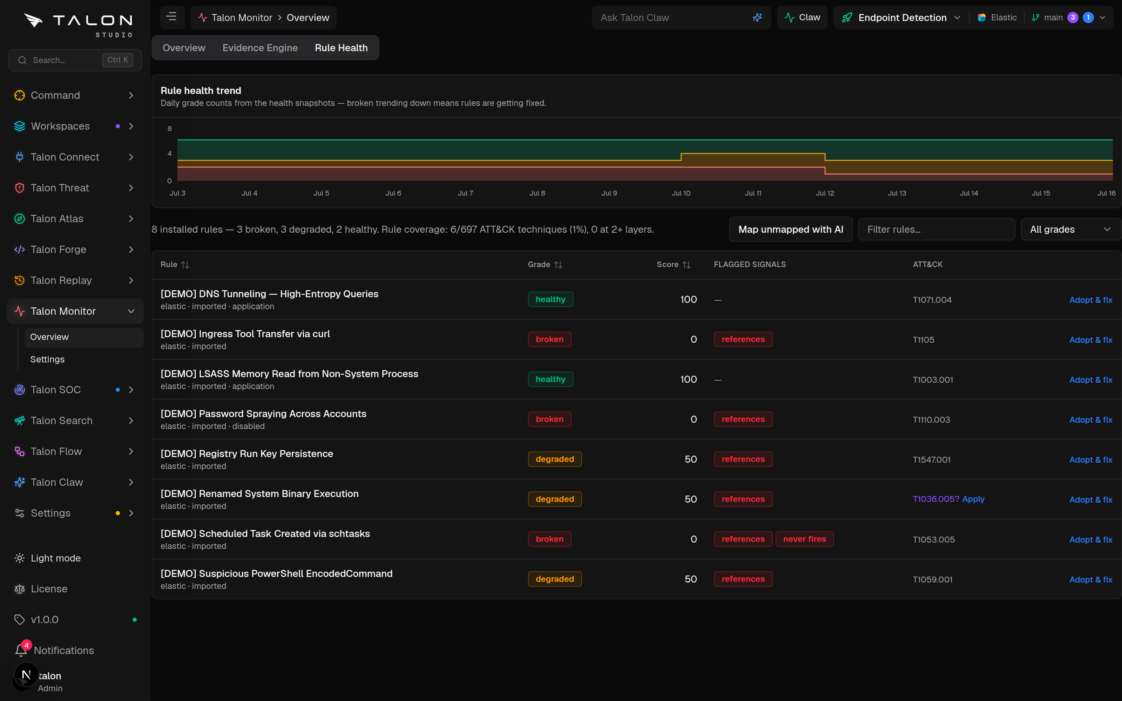Click Adopt & fix for DNS Tunneling rule

1090,300
